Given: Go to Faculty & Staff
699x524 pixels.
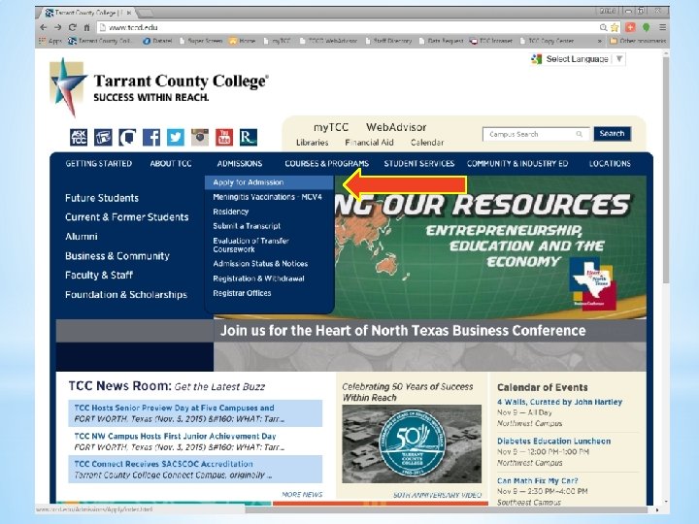Looking at the screenshot, I should 99,275.
